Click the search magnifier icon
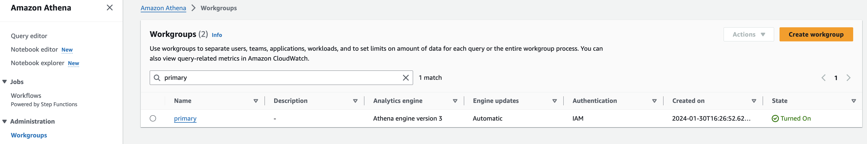 coord(157,78)
